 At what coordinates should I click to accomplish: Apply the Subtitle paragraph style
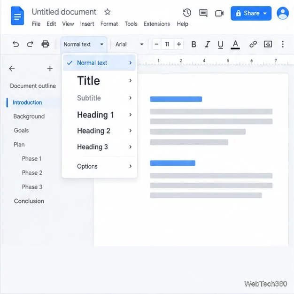click(x=100, y=98)
